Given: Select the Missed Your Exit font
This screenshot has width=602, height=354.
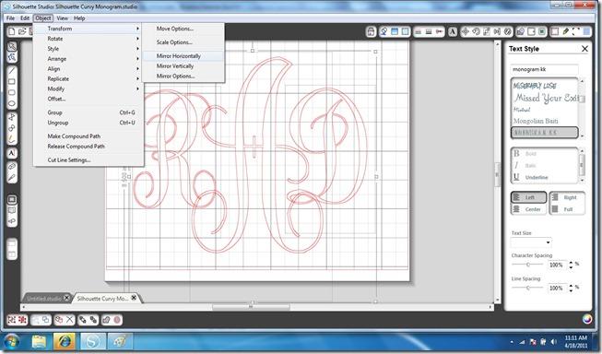Looking at the screenshot, I should pyautogui.click(x=546, y=99).
